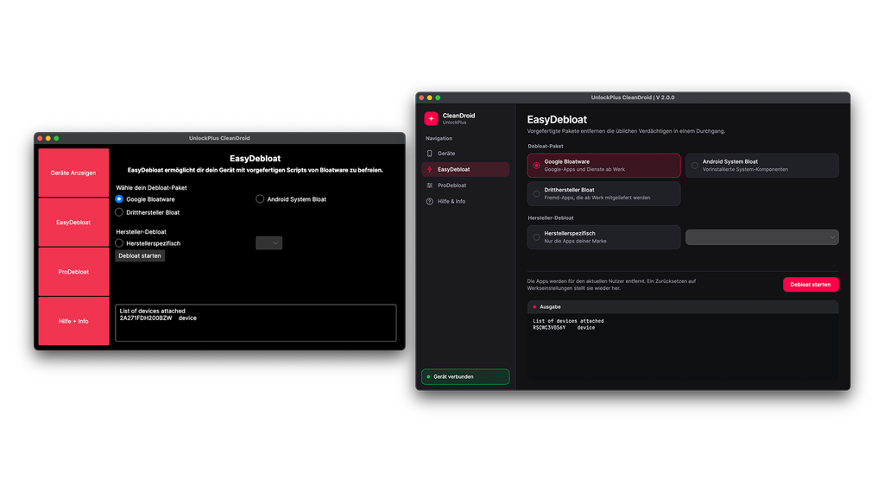Screen dimensions: 884x497
Task: Switch to EasyDebloat tab in the red sidebar
Action: click(73, 223)
